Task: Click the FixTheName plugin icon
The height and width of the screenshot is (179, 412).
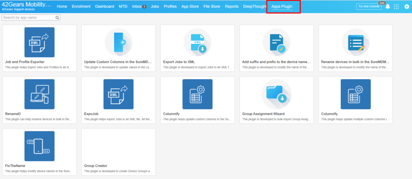Action: click(x=39, y=146)
